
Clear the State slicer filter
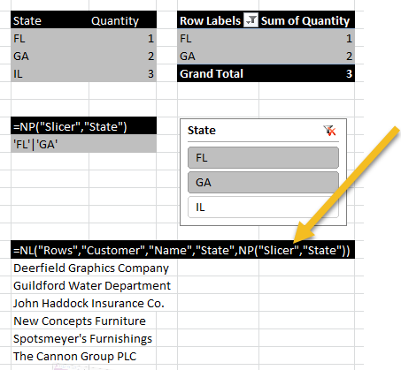329,131
